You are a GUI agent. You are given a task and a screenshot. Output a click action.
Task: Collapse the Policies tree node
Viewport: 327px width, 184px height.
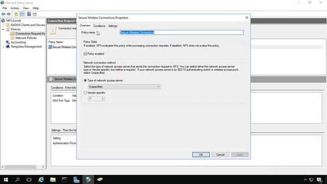(3, 30)
